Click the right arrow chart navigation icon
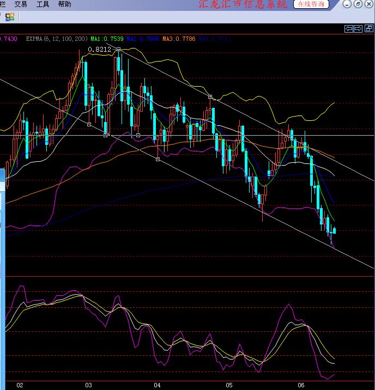 [x=358, y=29]
